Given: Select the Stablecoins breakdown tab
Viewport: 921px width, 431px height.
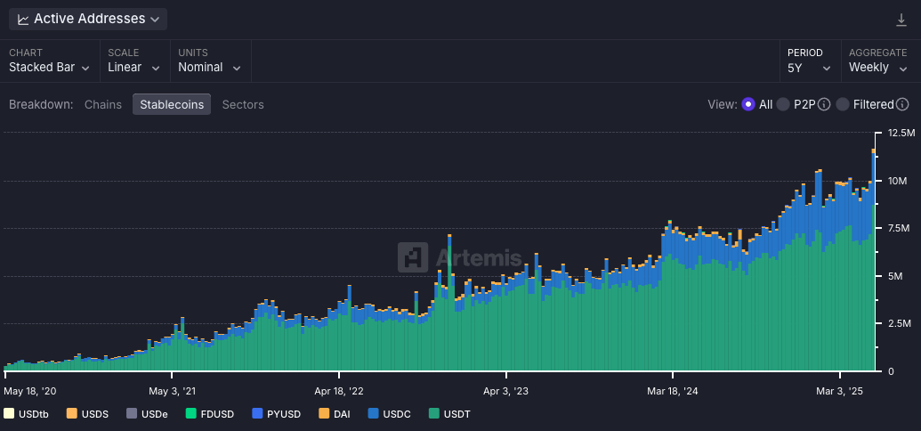Looking at the screenshot, I should pos(172,104).
